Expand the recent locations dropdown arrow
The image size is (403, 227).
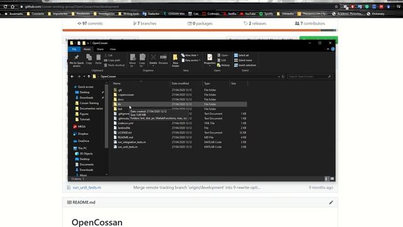click(x=84, y=76)
